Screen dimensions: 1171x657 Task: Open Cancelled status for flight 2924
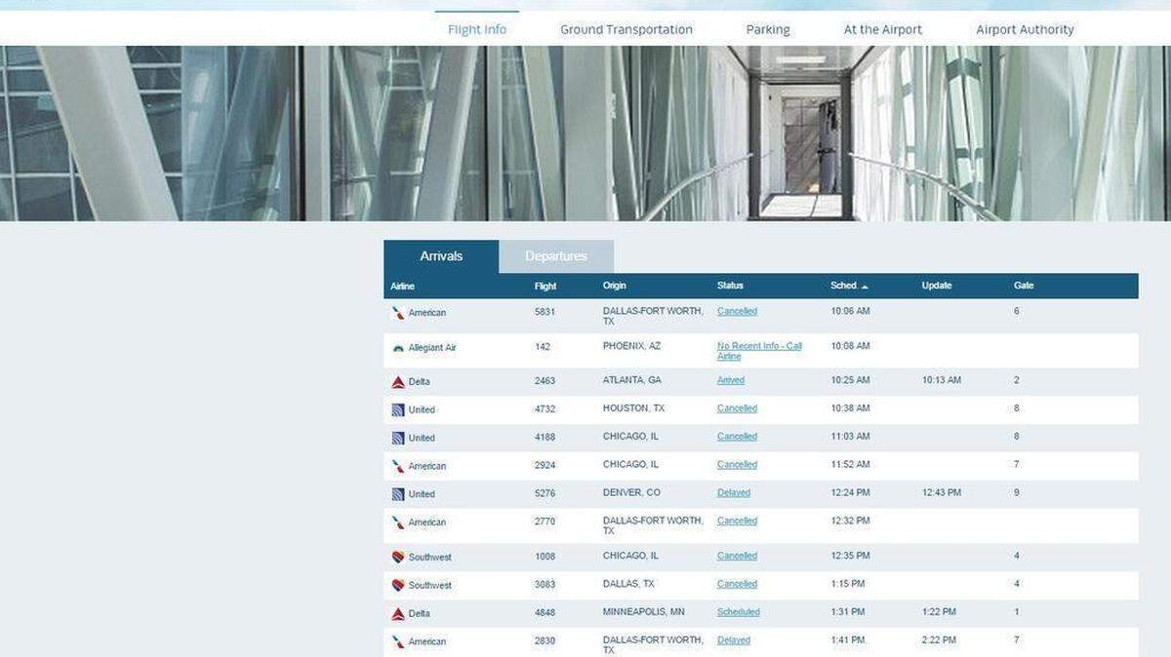737,465
